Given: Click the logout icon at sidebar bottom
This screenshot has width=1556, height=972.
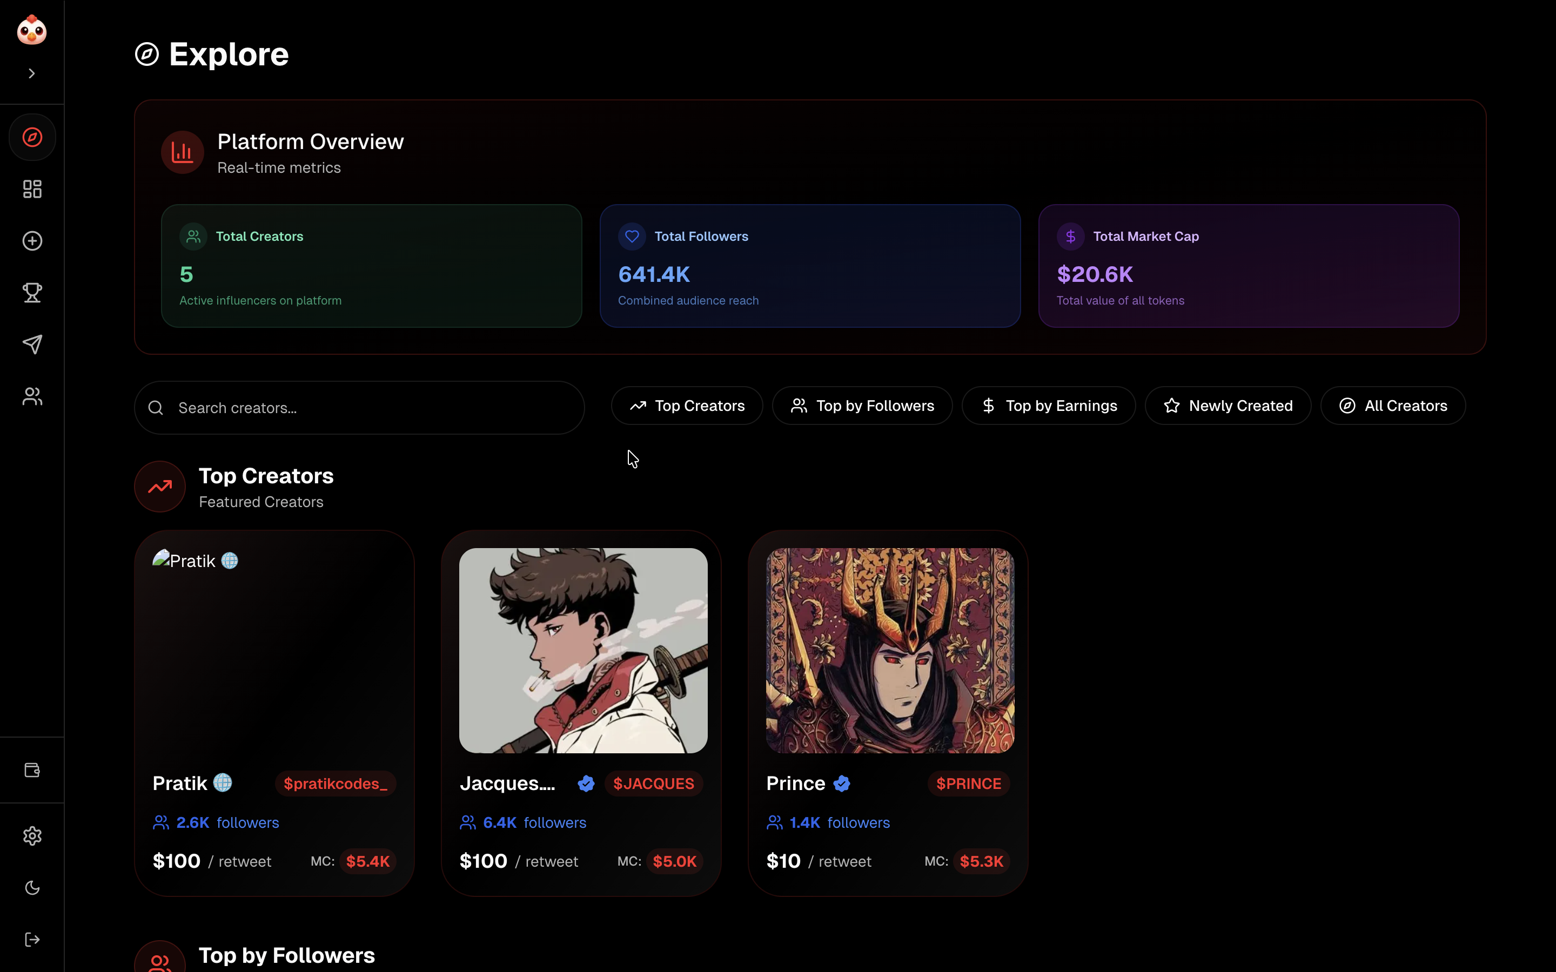Looking at the screenshot, I should [32, 940].
